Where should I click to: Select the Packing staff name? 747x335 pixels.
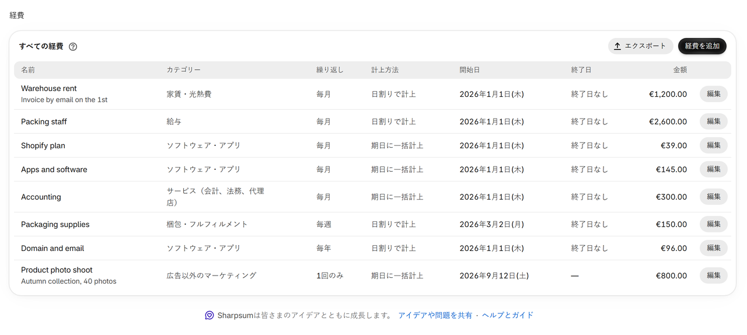[44, 122]
